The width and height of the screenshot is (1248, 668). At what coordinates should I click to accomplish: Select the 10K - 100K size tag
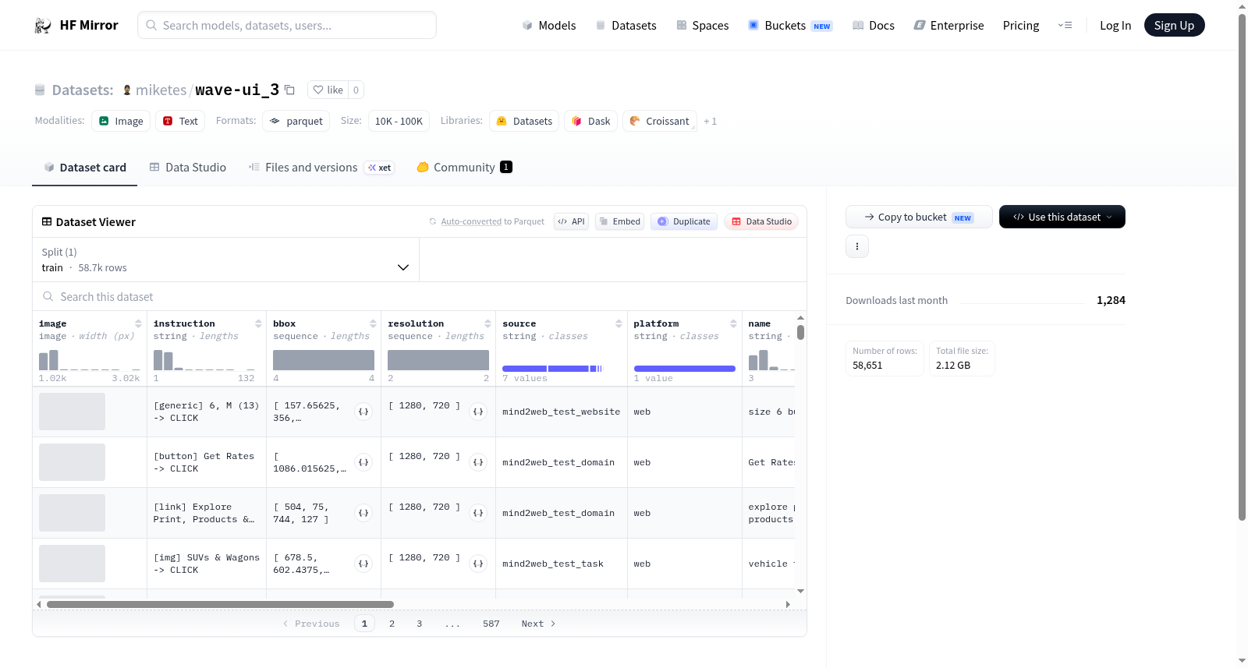coord(399,121)
